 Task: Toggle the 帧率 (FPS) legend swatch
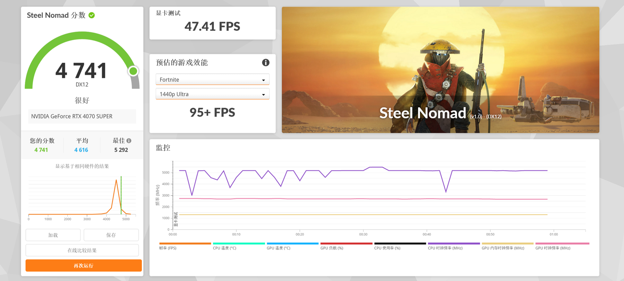(185, 244)
